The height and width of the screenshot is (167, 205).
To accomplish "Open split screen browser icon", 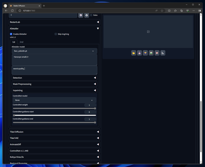I will pyautogui.click(x=169, y=11).
